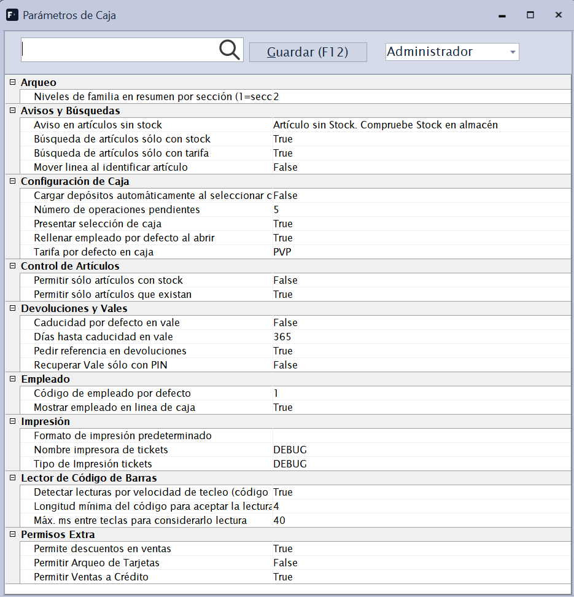Click True value of artículos que existan
Image resolution: width=574 pixels, height=597 pixels.
click(283, 294)
